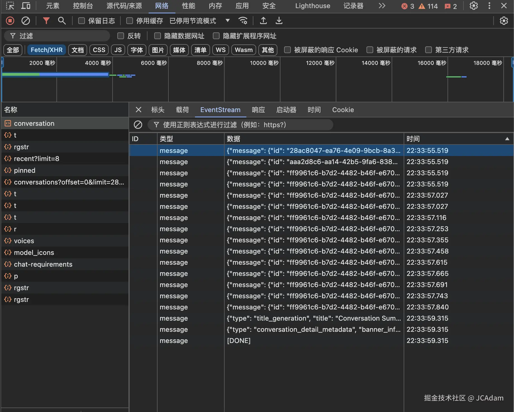Toggle device toolbar emulation icon
Viewport: 514px width, 412px height.
(x=26, y=6)
